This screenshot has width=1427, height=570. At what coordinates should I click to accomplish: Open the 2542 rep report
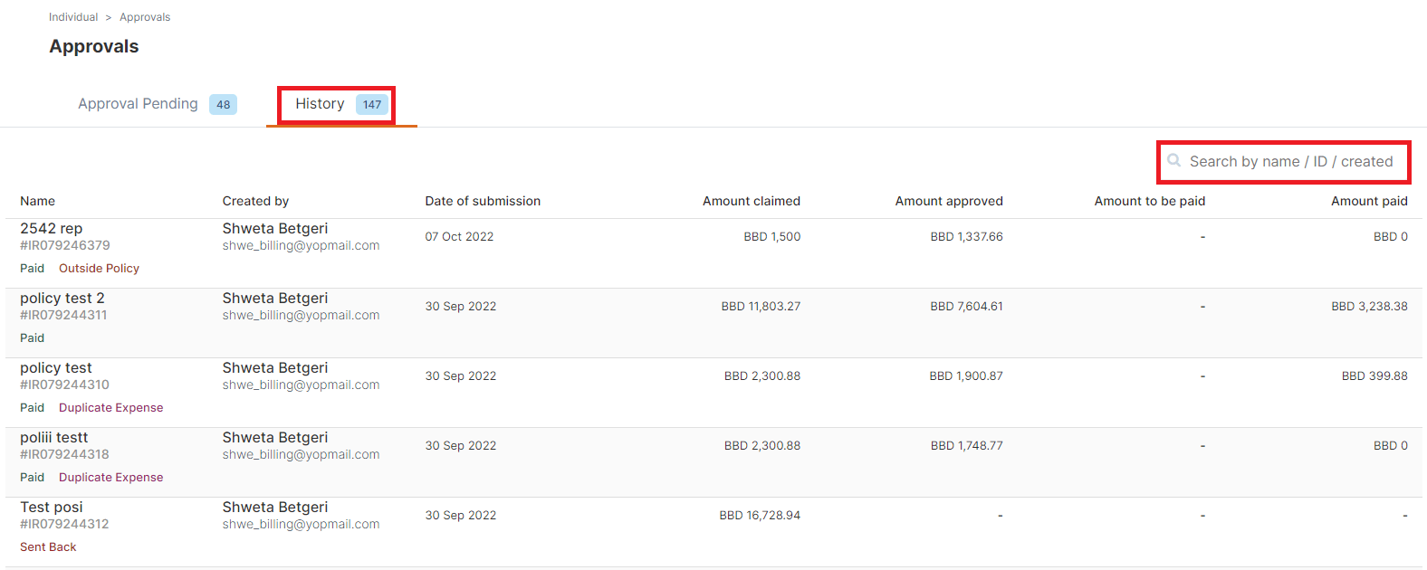tap(52, 229)
